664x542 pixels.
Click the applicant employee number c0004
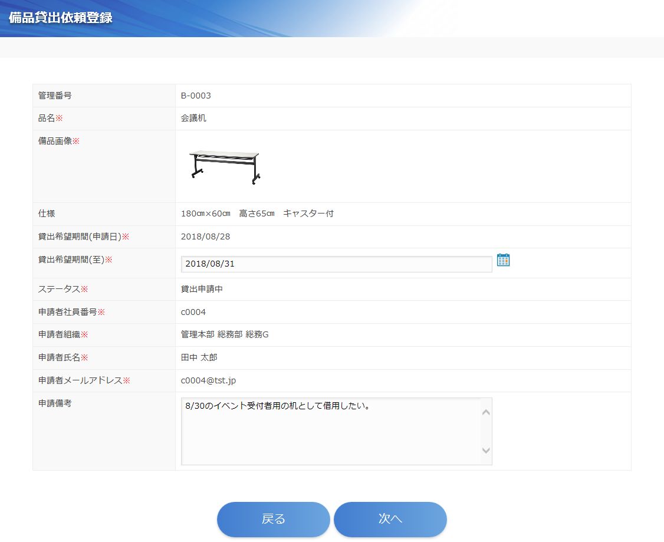(193, 312)
